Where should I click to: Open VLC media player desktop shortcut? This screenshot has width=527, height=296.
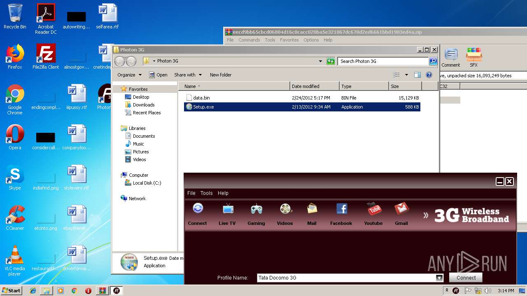click(15, 261)
